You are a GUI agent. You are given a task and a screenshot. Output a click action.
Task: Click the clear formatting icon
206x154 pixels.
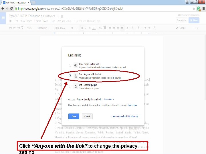(154, 28)
